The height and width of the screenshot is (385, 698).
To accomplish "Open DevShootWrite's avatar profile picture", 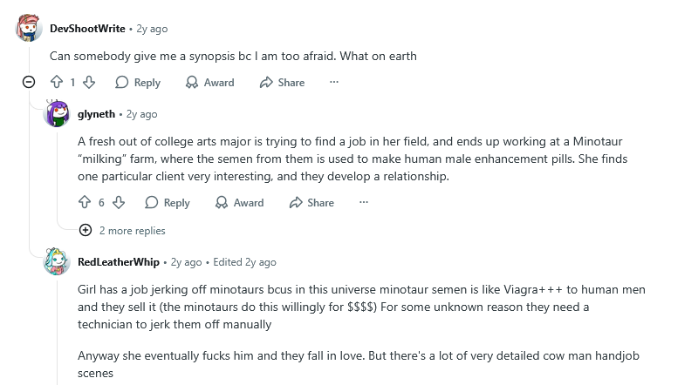I will click(28, 29).
